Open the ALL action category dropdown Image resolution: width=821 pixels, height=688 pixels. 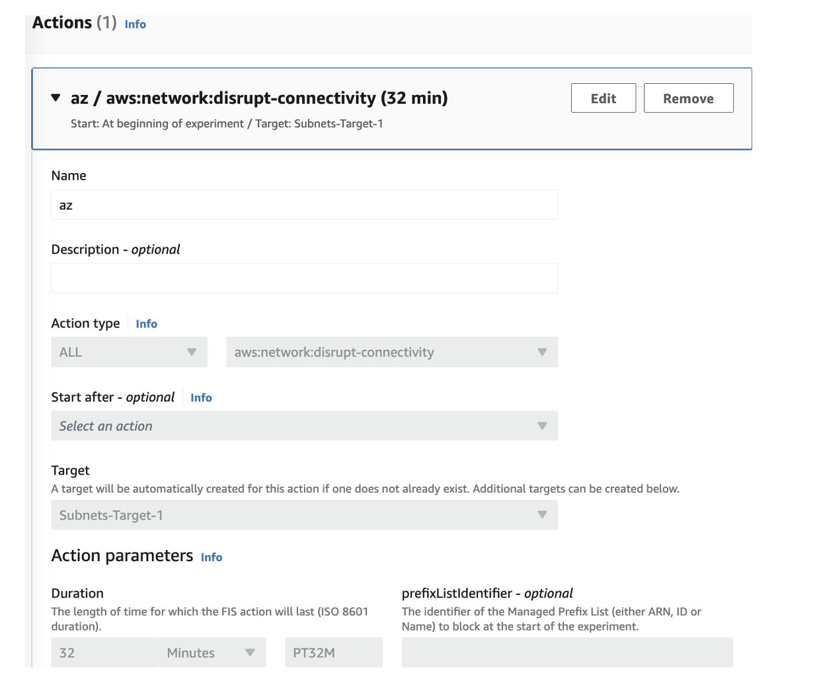[129, 353]
